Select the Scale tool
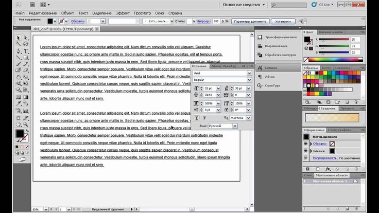The image size is (379, 213). point(26,77)
